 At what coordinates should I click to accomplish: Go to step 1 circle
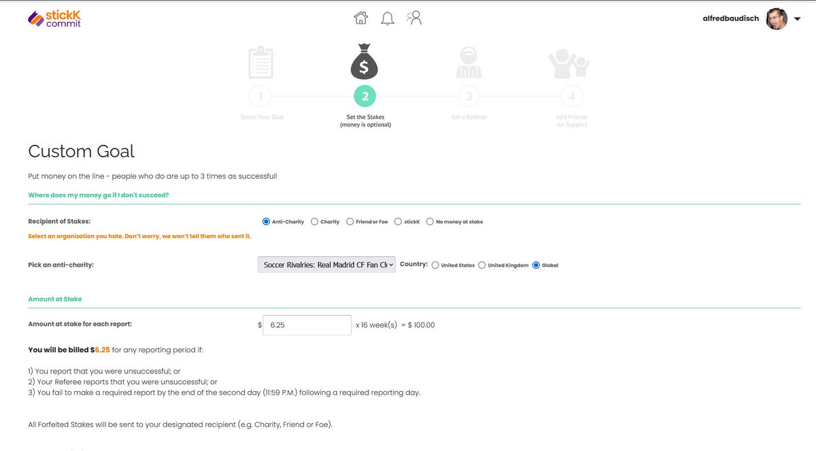tap(260, 97)
